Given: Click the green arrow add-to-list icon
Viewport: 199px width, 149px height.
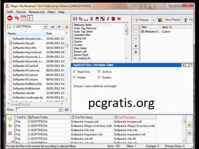Looking at the screenshot, I should (x=10, y=126).
